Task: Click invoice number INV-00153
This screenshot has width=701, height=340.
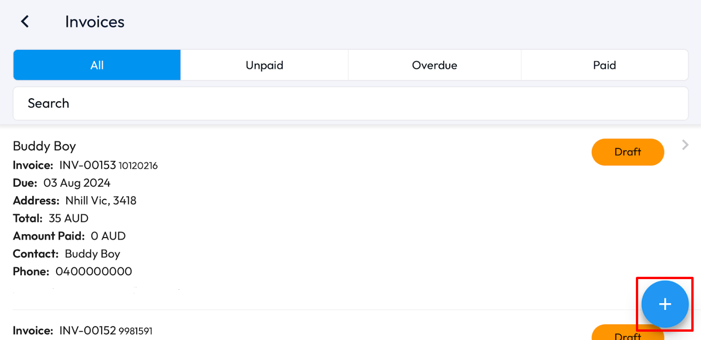Action: [88, 165]
